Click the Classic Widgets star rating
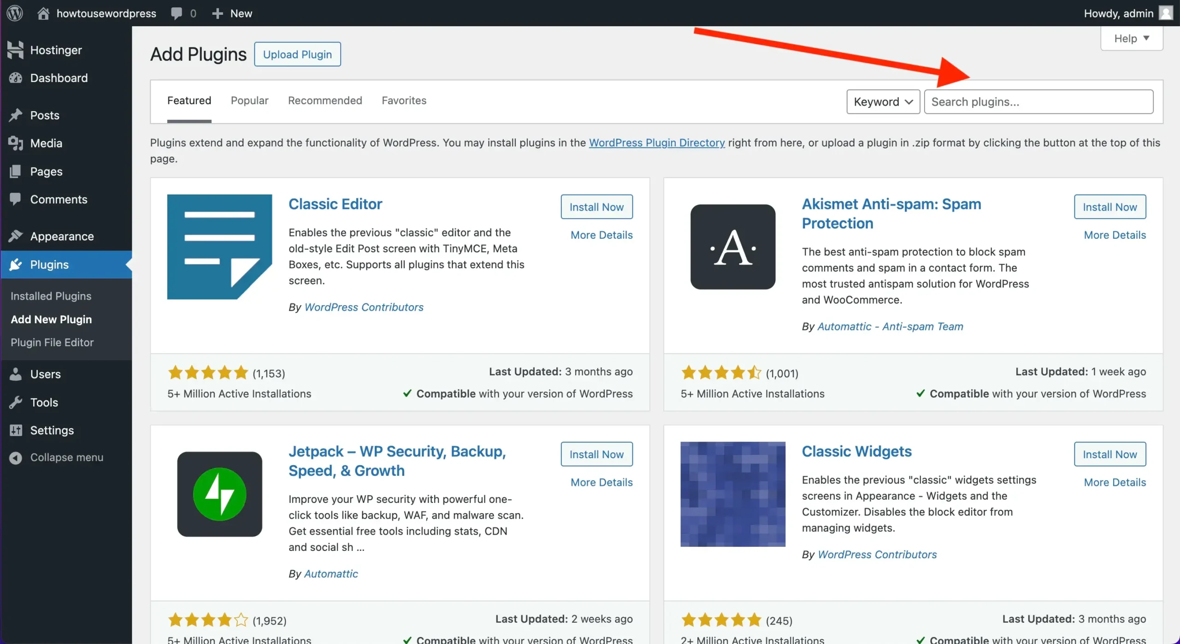 click(x=721, y=620)
